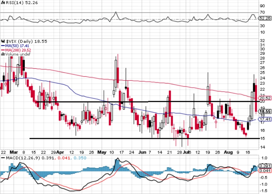Click the Apr label on date axis
Screen dimensions: 272x194
(x=60, y=152)
